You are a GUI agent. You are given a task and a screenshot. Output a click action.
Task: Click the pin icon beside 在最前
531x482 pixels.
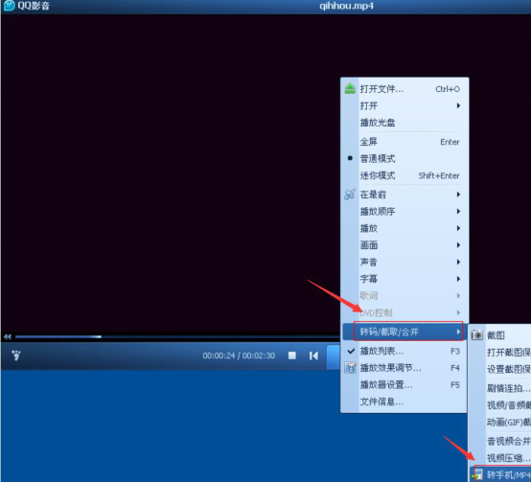(x=350, y=195)
